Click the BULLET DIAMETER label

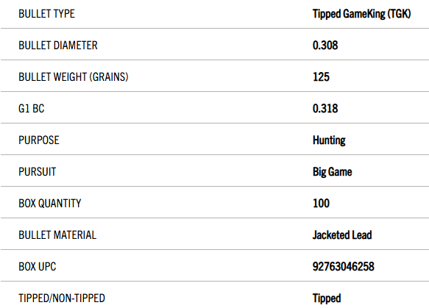click(x=58, y=46)
